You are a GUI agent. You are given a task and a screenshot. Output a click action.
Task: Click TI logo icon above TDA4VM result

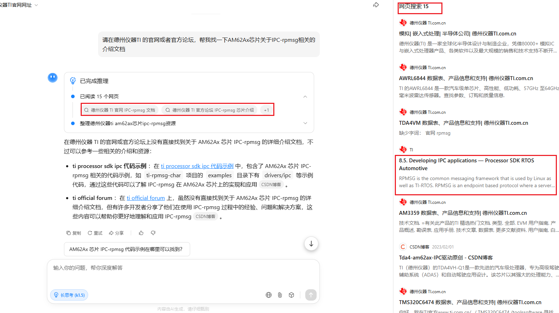click(403, 112)
